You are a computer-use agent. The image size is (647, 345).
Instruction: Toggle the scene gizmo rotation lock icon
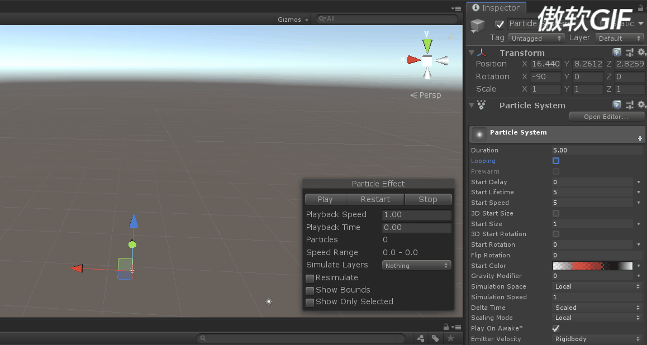coord(451,36)
